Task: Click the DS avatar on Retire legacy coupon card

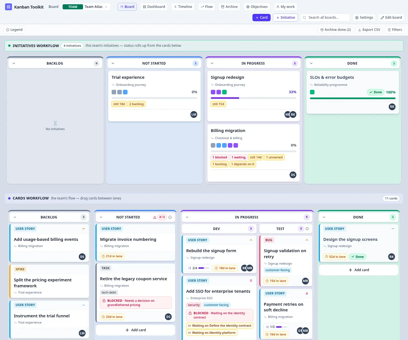Action: [168, 317]
